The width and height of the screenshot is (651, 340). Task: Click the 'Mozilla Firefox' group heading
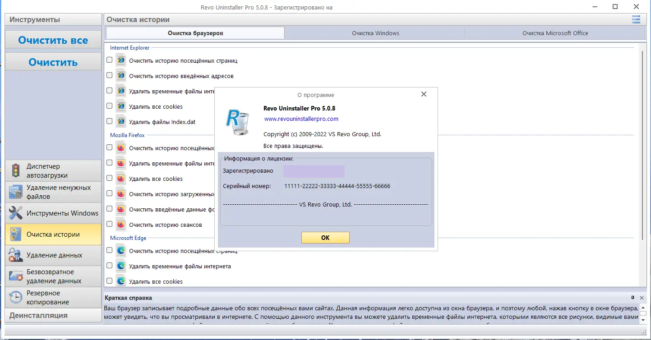click(127, 135)
